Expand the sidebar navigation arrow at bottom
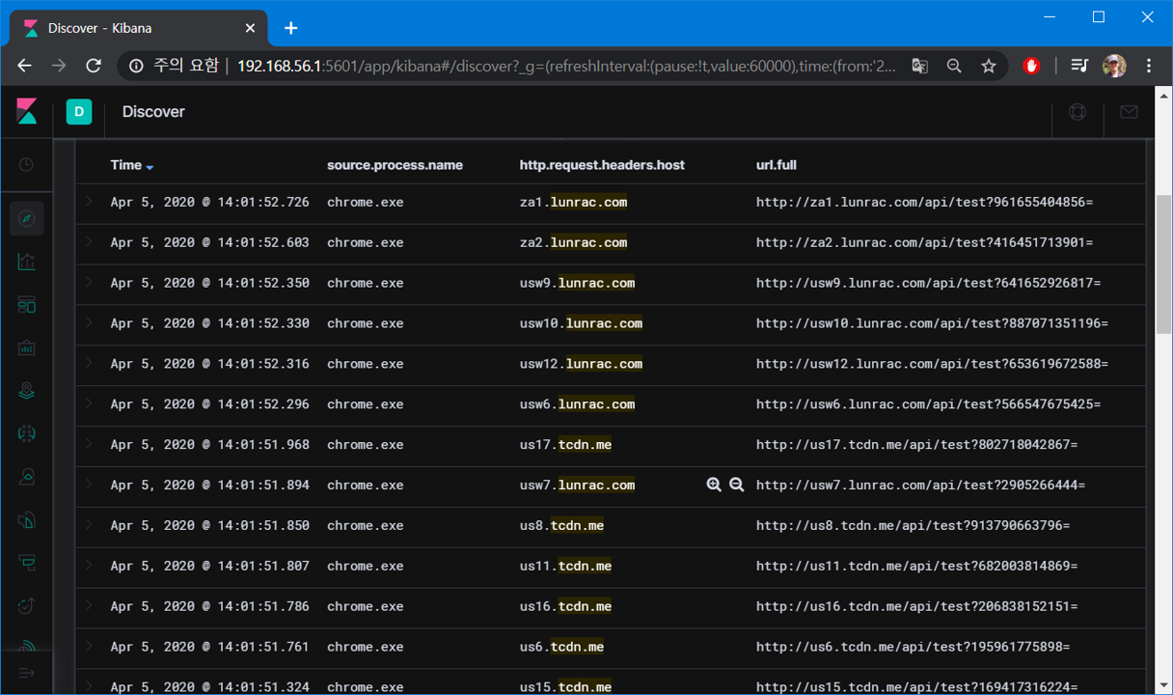This screenshot has width=1173, height=695. tap(26, 672)
